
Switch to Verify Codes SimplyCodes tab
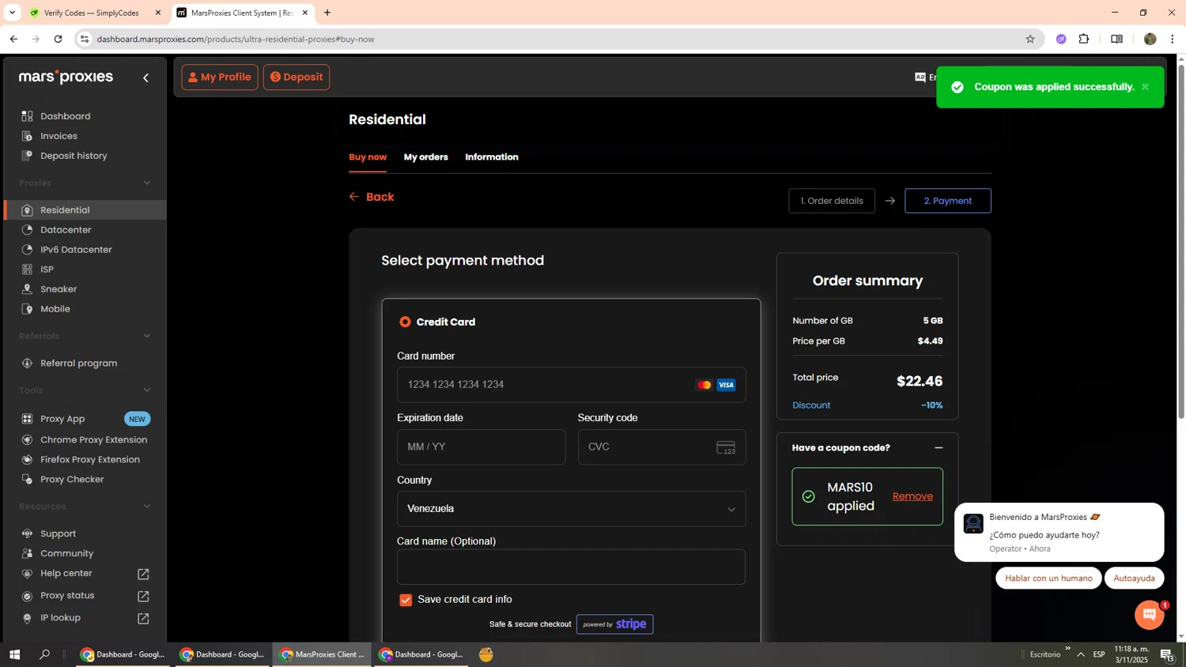click(91, 13)
